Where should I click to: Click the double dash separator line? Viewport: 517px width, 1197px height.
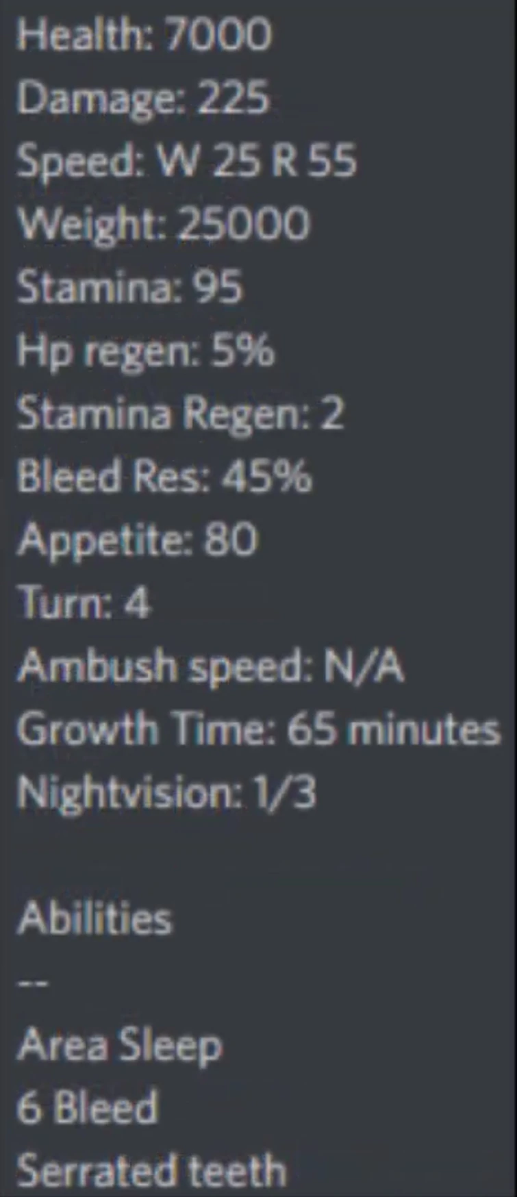pyautogui.click(x=32, y=983)
